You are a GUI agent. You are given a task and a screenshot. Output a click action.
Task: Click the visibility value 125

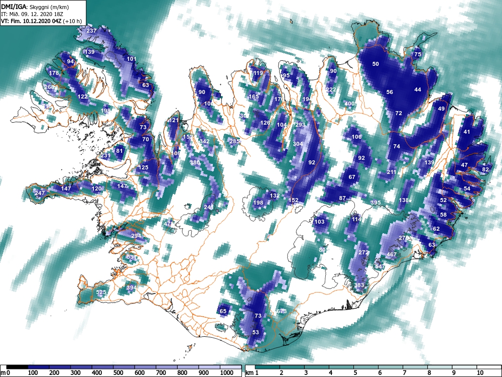click(x=144, y=167)
